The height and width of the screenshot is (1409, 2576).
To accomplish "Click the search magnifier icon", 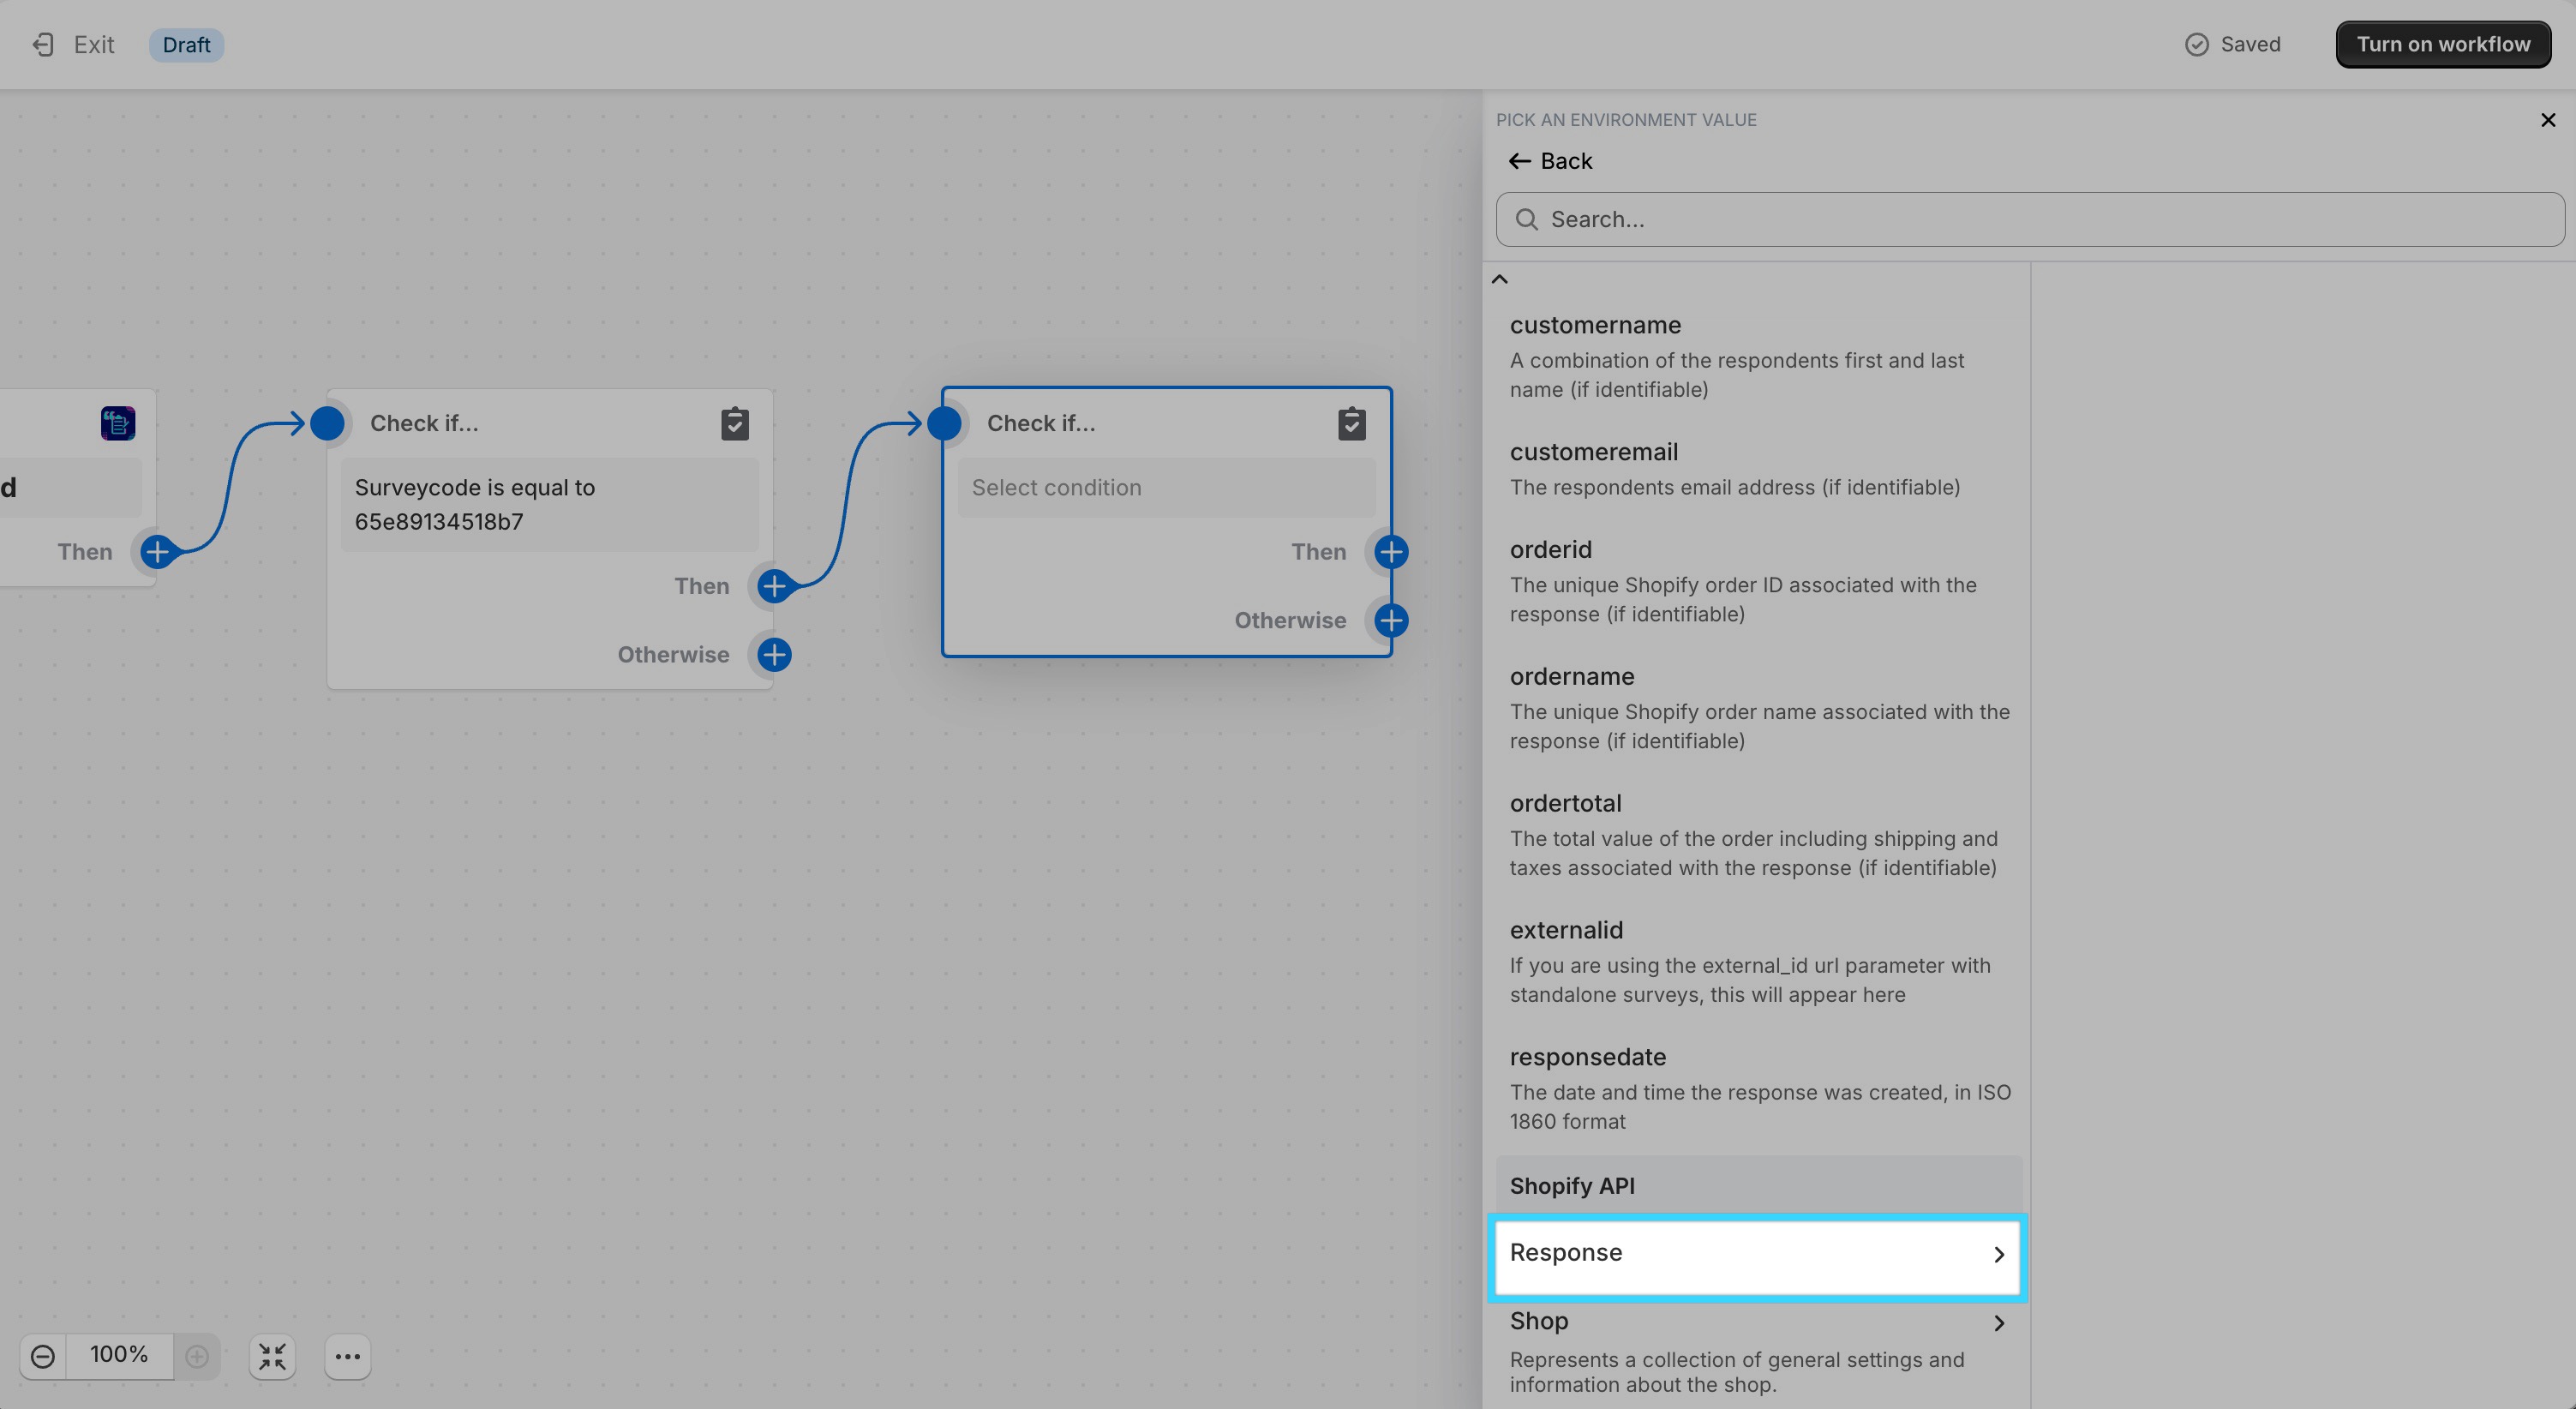I will point(1526,220).
